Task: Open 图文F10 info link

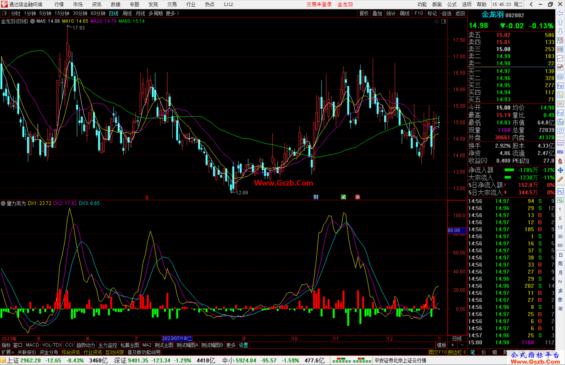Action: point(438,352)
